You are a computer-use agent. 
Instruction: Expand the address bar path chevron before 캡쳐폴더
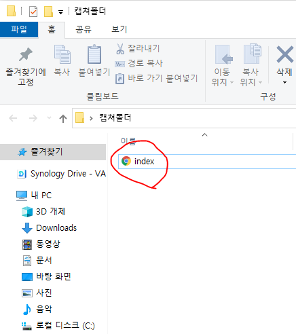(x=91, y=118)
